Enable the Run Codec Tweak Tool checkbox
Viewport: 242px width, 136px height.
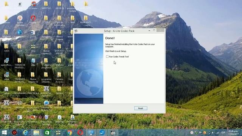click(107, 57)
